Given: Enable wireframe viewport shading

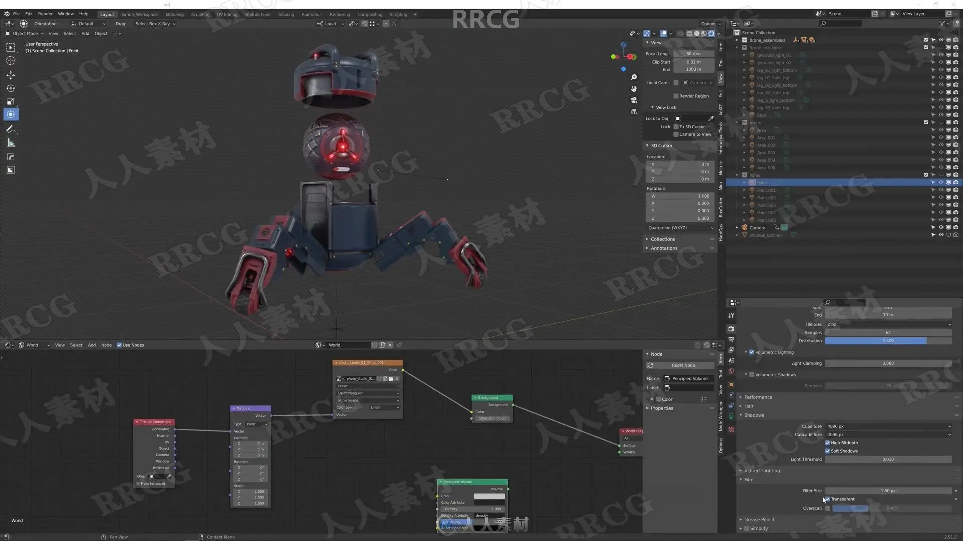Looking at the screenshot, I should pyautogui.click(x=690, y=34).
